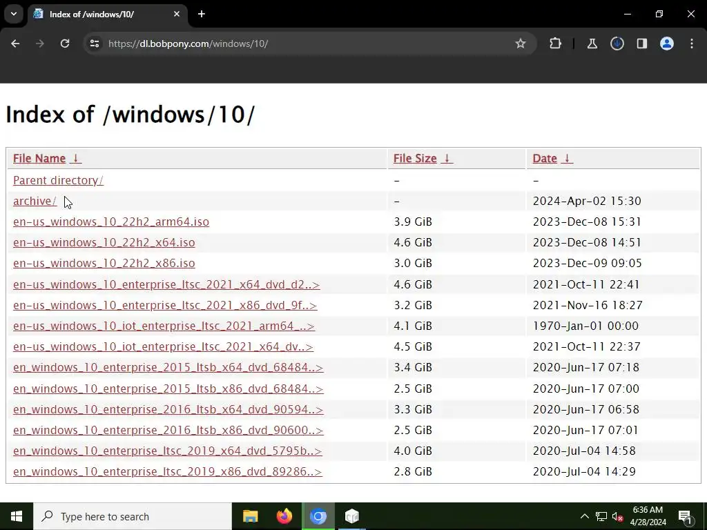Open the Chrome three-dot menu
707x530 pixels.
(692, 43)
